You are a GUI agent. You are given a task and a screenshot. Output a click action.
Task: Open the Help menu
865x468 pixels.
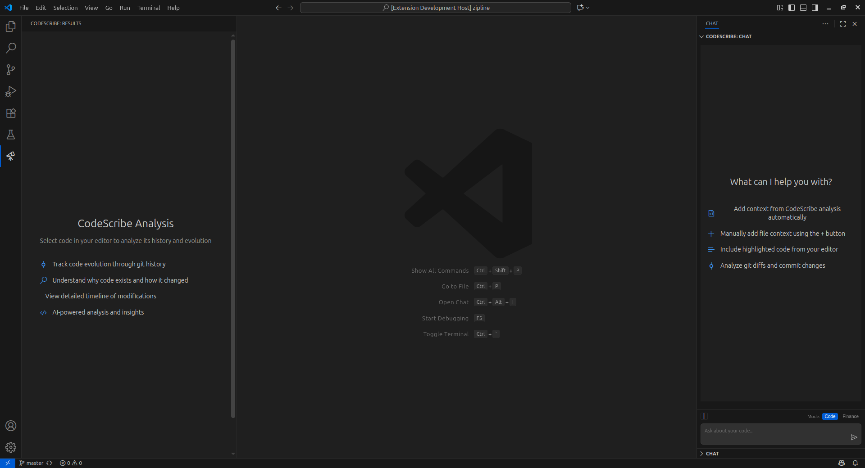coord(173,8)
